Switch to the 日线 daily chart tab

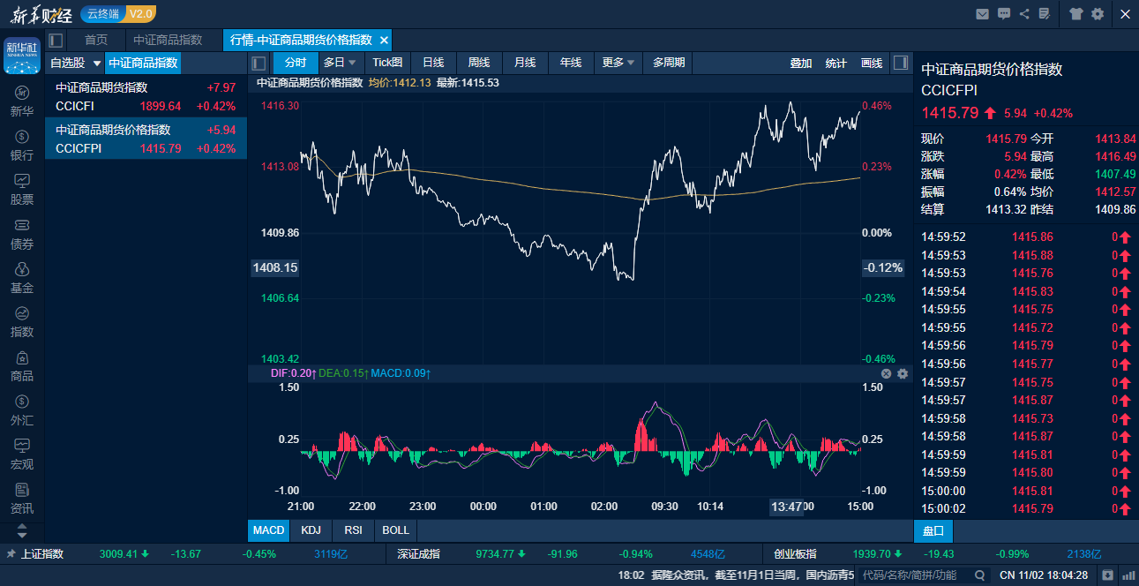click(433, 63)
